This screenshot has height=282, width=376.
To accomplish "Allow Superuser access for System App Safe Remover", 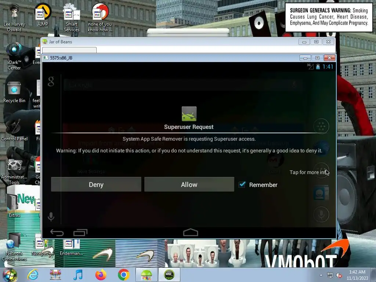I will click(x=189, y=184).
